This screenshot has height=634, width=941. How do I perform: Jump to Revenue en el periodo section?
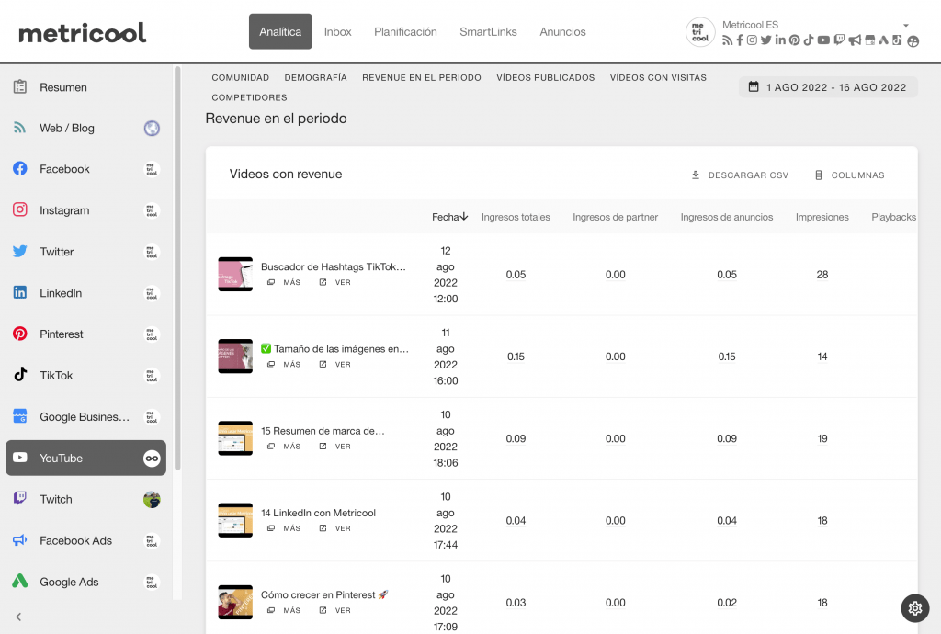[x=421, y=77]
